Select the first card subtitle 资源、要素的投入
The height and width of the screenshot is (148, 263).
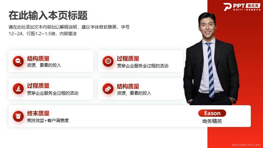pos(44,65)
